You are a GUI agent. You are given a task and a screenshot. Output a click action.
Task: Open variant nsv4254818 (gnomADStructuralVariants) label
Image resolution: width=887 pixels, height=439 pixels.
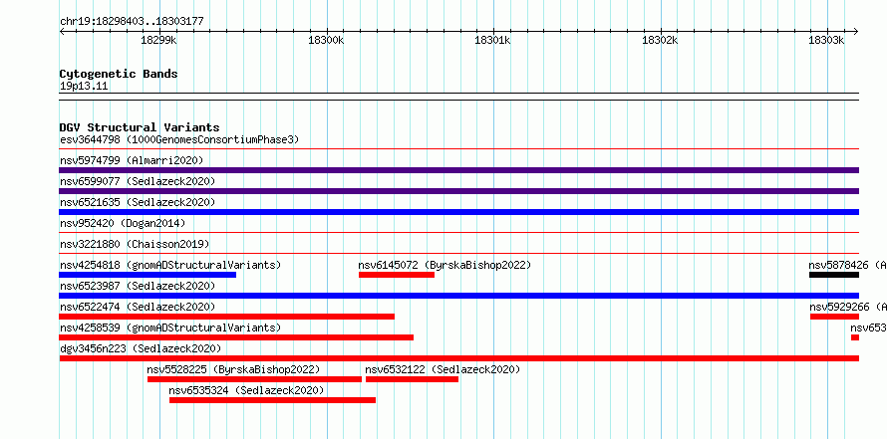tap(170, 265)
